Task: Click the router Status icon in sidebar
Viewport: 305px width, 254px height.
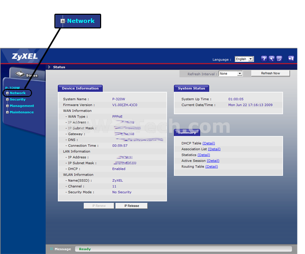Action: point(20,74)
